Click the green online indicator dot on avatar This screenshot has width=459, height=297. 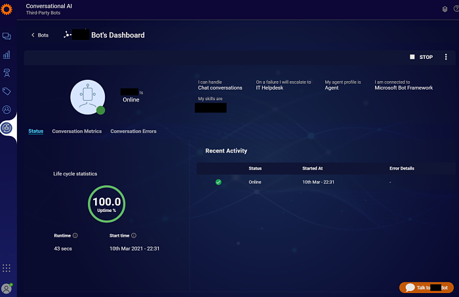pyautogui.click(x=101, y=111)
